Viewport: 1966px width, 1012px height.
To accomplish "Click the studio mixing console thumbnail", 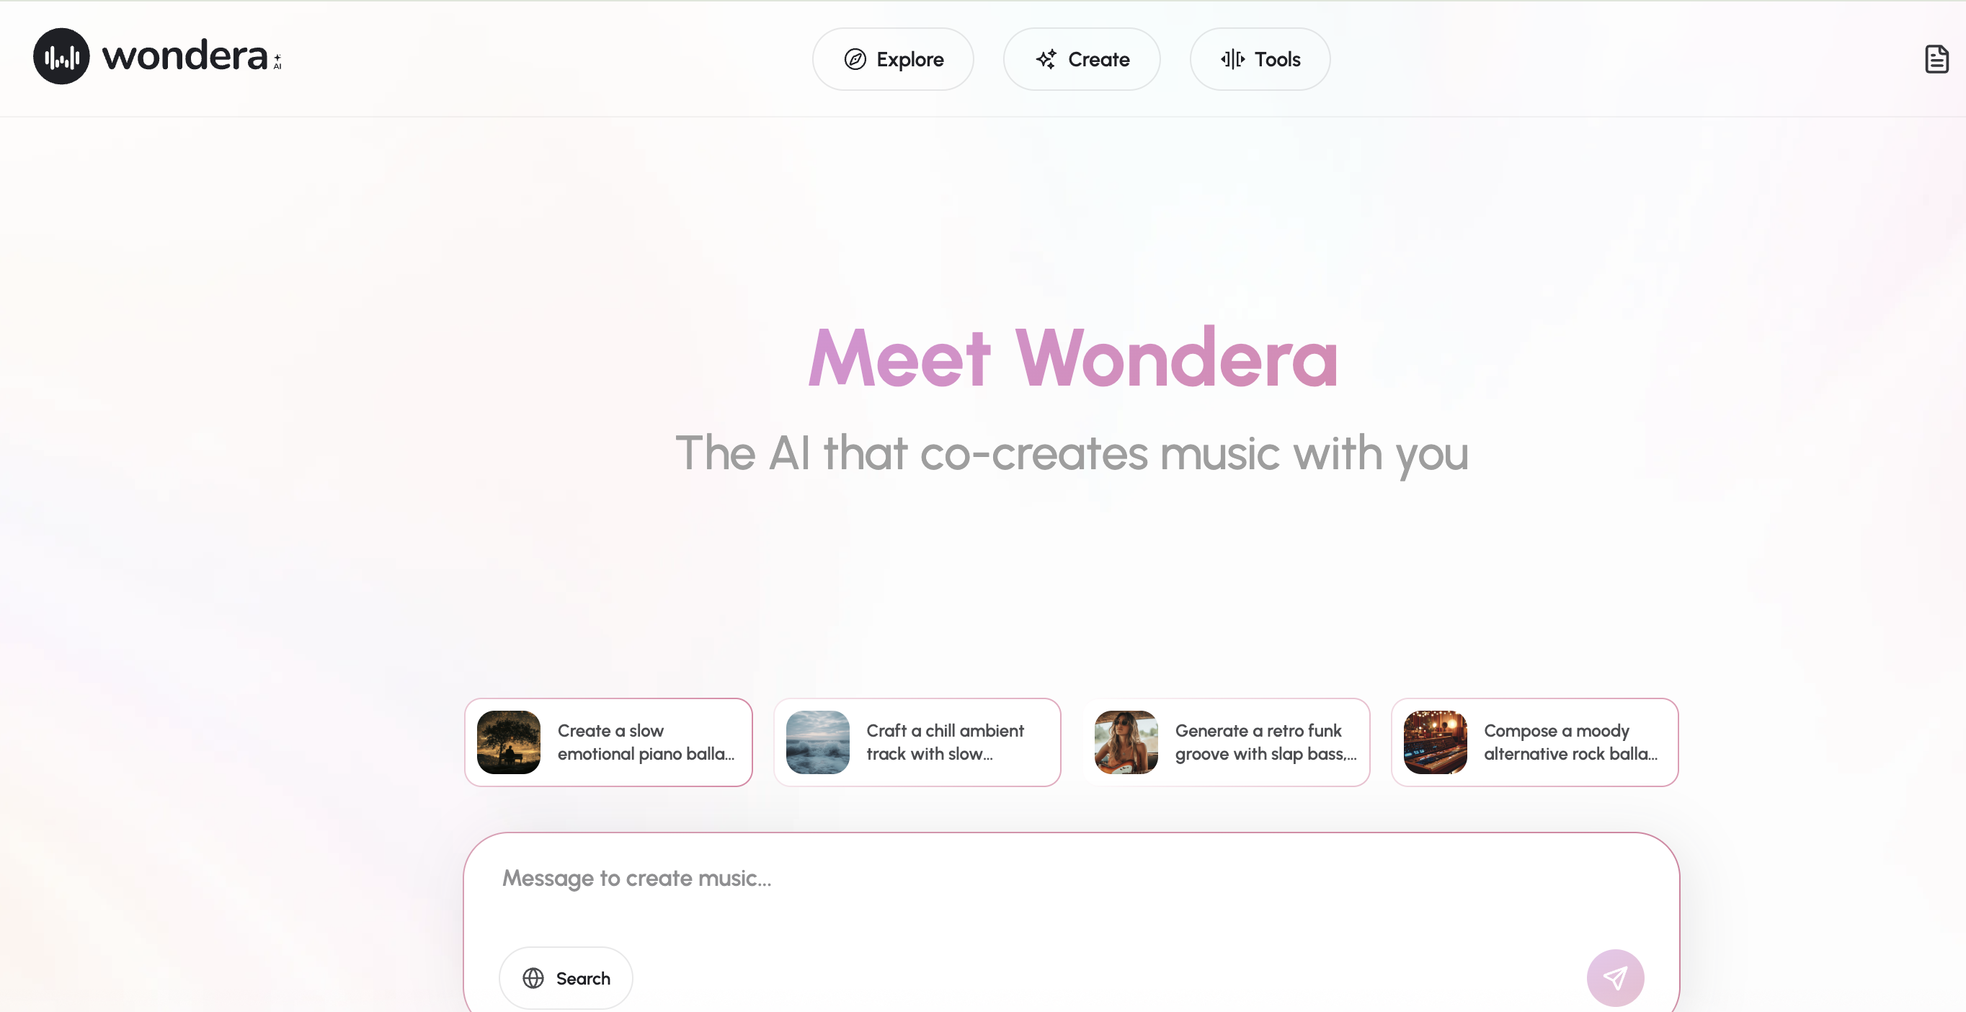I will (1435, 742).
